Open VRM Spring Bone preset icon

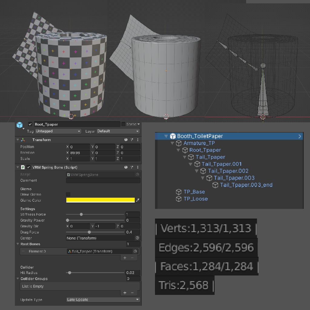click(x=132, y=167)
